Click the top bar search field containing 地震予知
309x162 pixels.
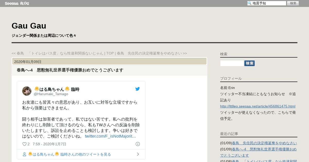(267, 3)
